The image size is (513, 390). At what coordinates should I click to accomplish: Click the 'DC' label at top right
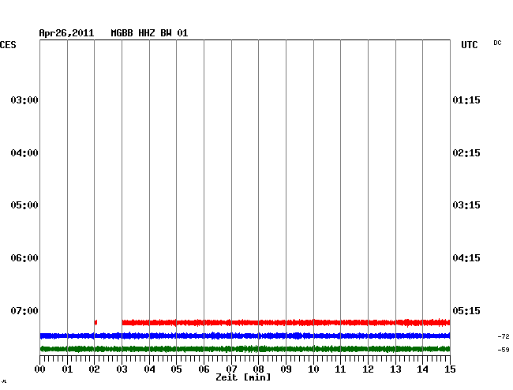tap(497, 43)
